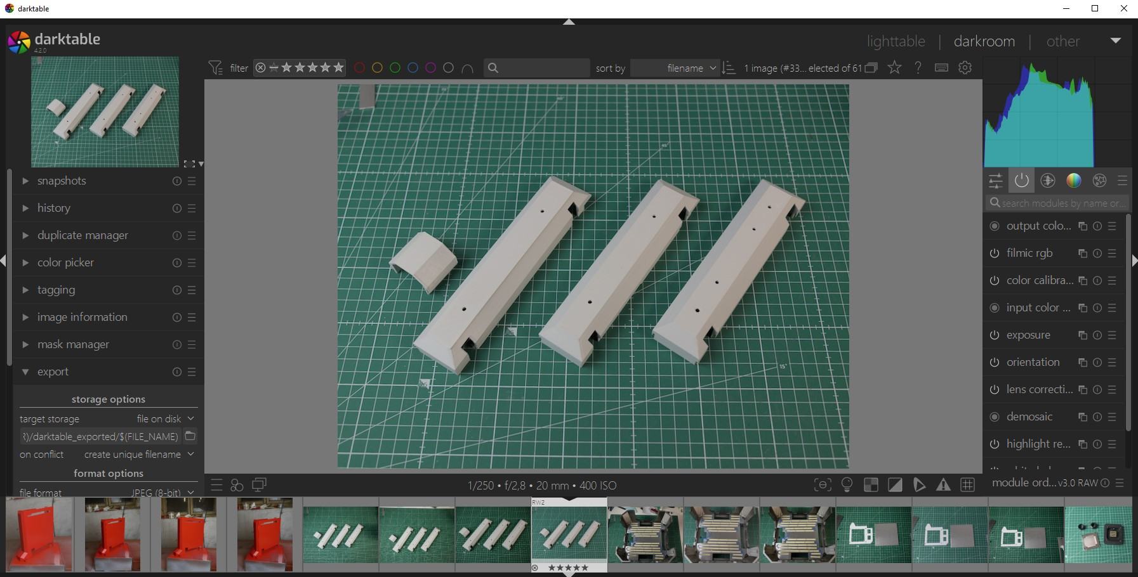This screenshot has height=577, width=1138.
Task: Create new instance of exposure module
Action: tap(1083, 335)
